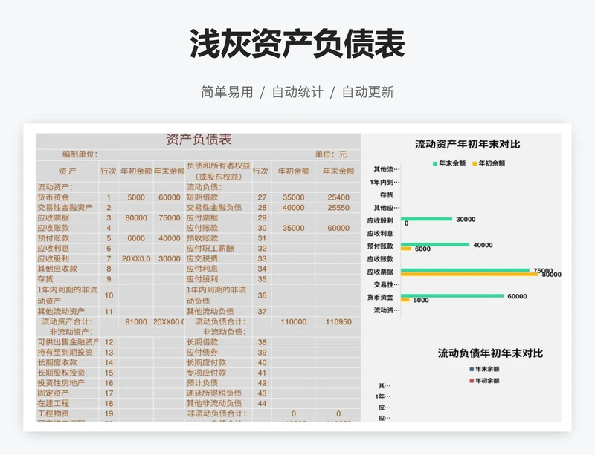The width and height of the screenshot is (595, 455).
Task: Click the 应收票据 year-start value 80000 cell
Action: [x=136, y=218]
